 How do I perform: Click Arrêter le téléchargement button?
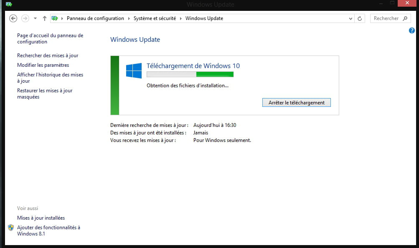coord(296,103)
